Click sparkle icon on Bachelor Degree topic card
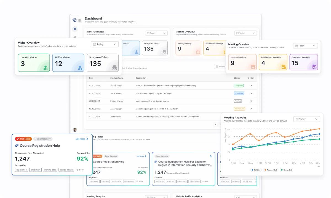This screenshot has height=198, width=331. pos(156,162)
